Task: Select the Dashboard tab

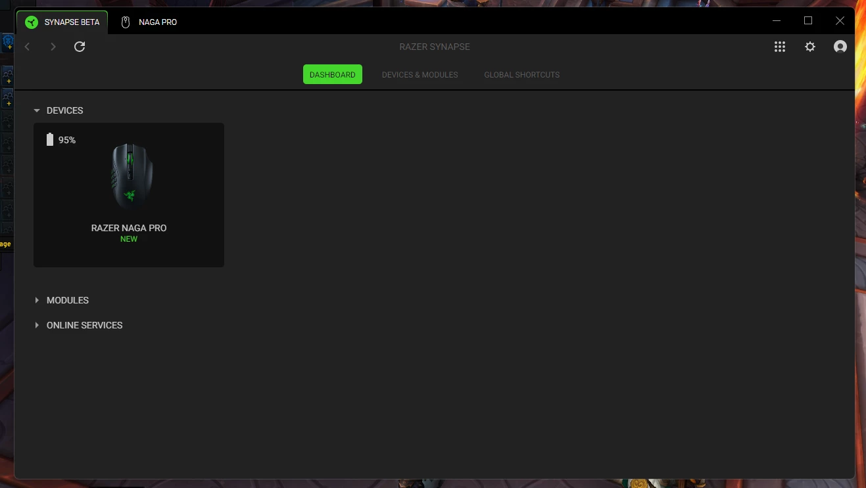Action: [x=332, y=74]
